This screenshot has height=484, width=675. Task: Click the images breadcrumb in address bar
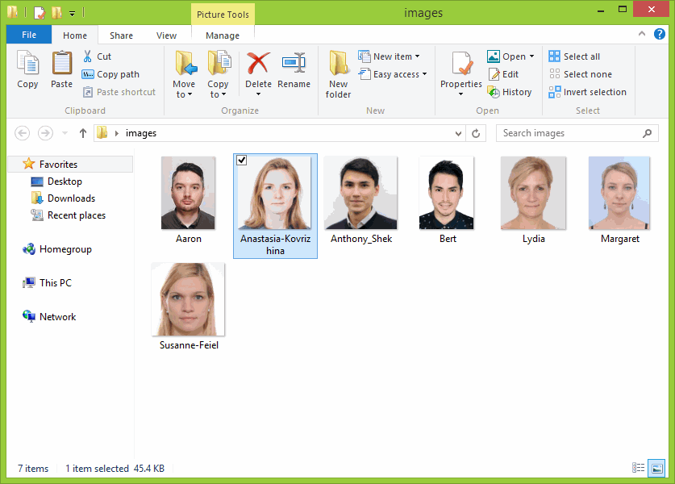[x=141, y=133]
